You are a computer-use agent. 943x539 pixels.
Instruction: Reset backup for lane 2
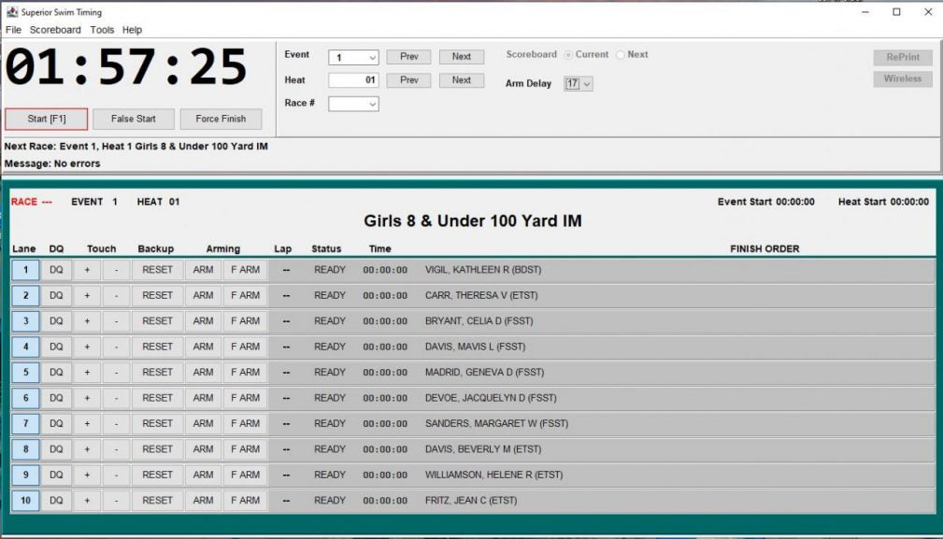pos(157,295)
